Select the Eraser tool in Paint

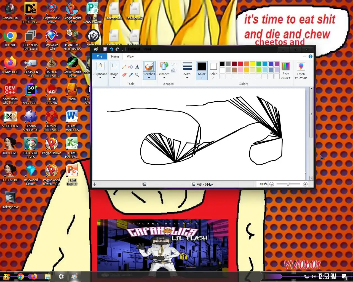tap(124, 75)
